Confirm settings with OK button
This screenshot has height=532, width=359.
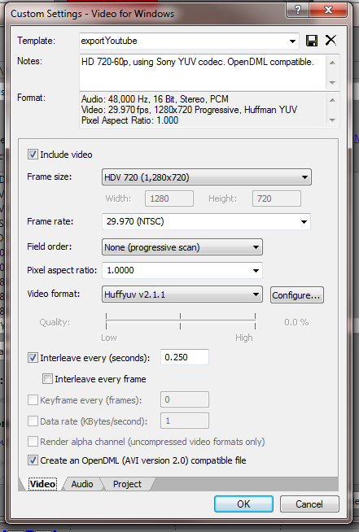243,504
